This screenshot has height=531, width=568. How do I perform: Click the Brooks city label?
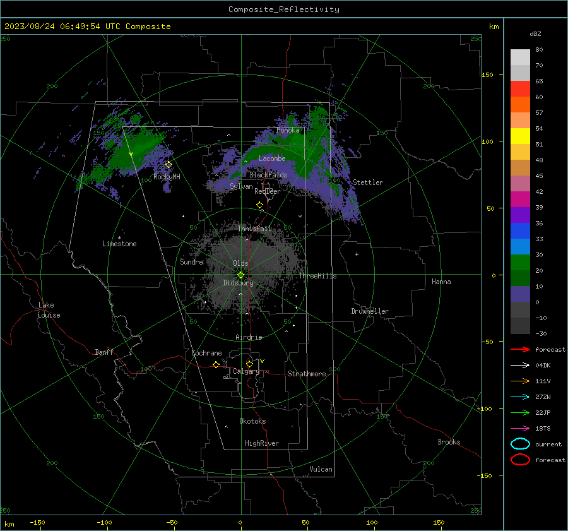click(x=449, y=442)
